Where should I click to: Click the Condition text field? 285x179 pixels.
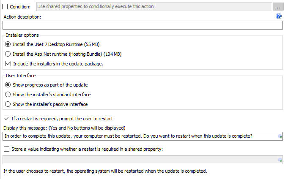tap(154, 6)
